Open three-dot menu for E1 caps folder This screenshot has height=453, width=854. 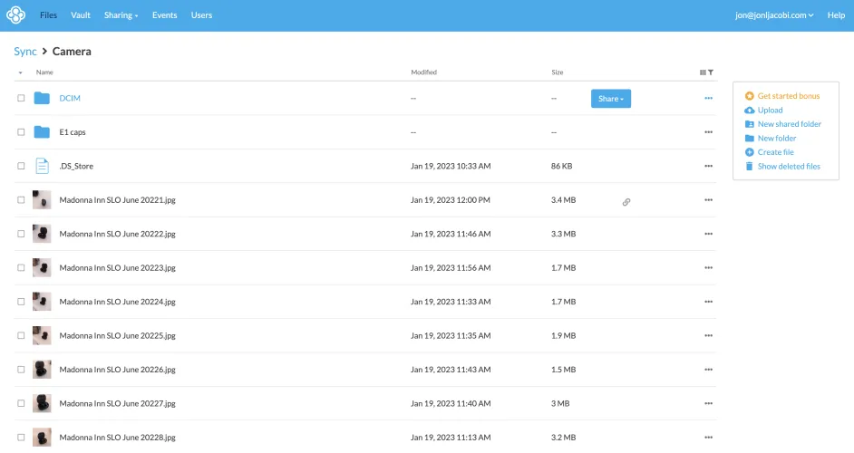pyautogui.click(x=708, y=132)
